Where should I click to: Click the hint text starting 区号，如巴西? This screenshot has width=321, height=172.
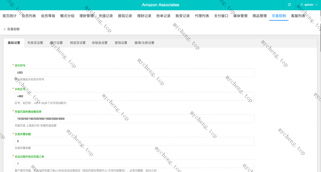click(41, 103)
